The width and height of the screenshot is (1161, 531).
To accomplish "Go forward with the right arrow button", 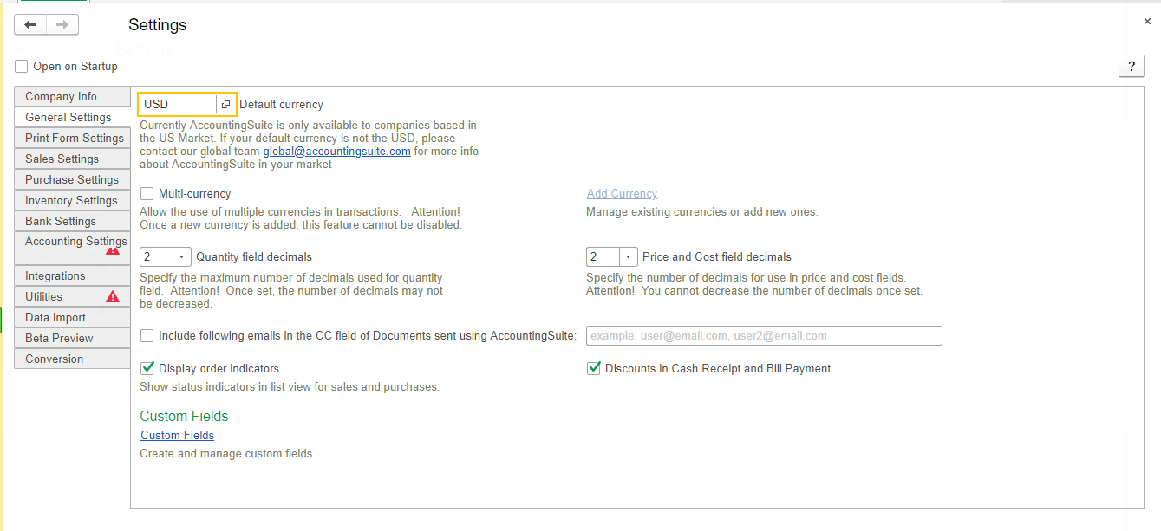I will pos(62,25).
